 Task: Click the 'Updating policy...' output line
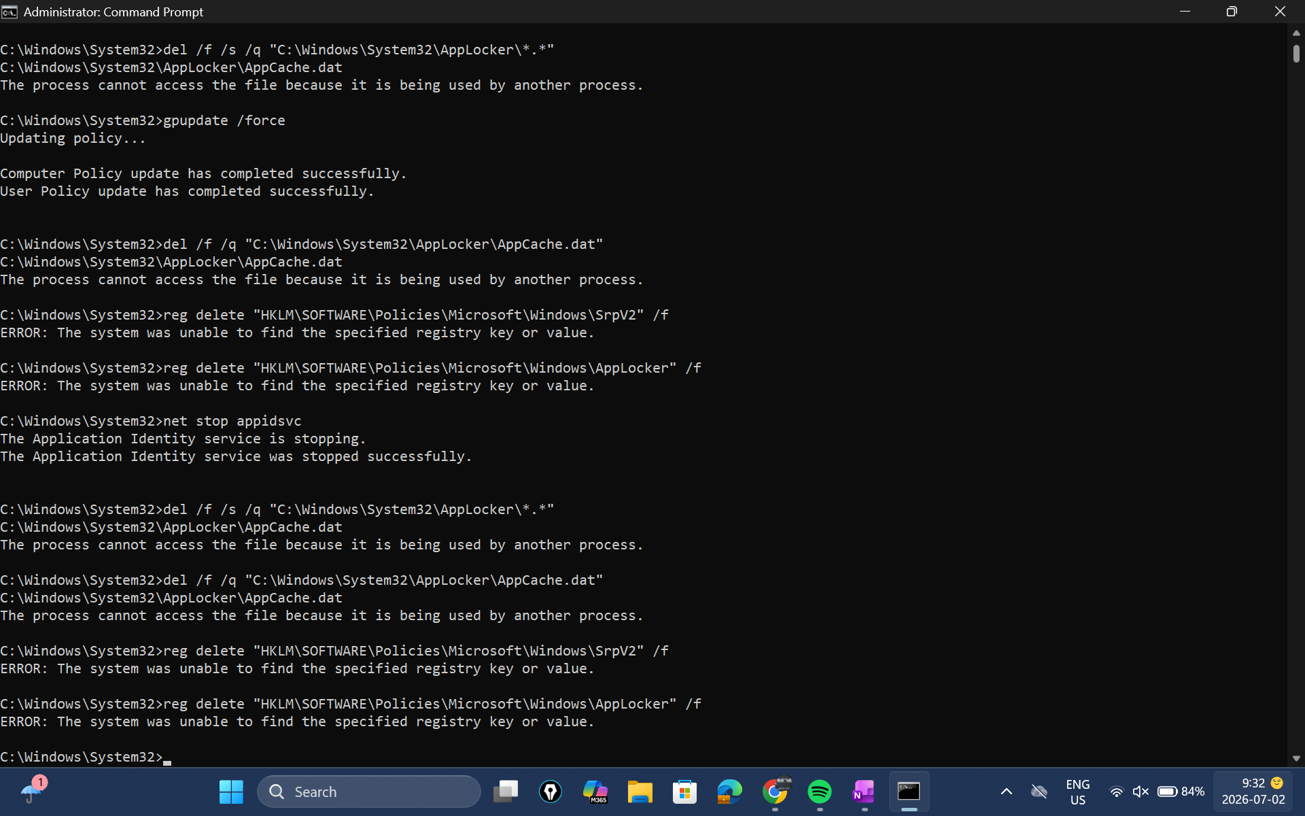point(73,138)
